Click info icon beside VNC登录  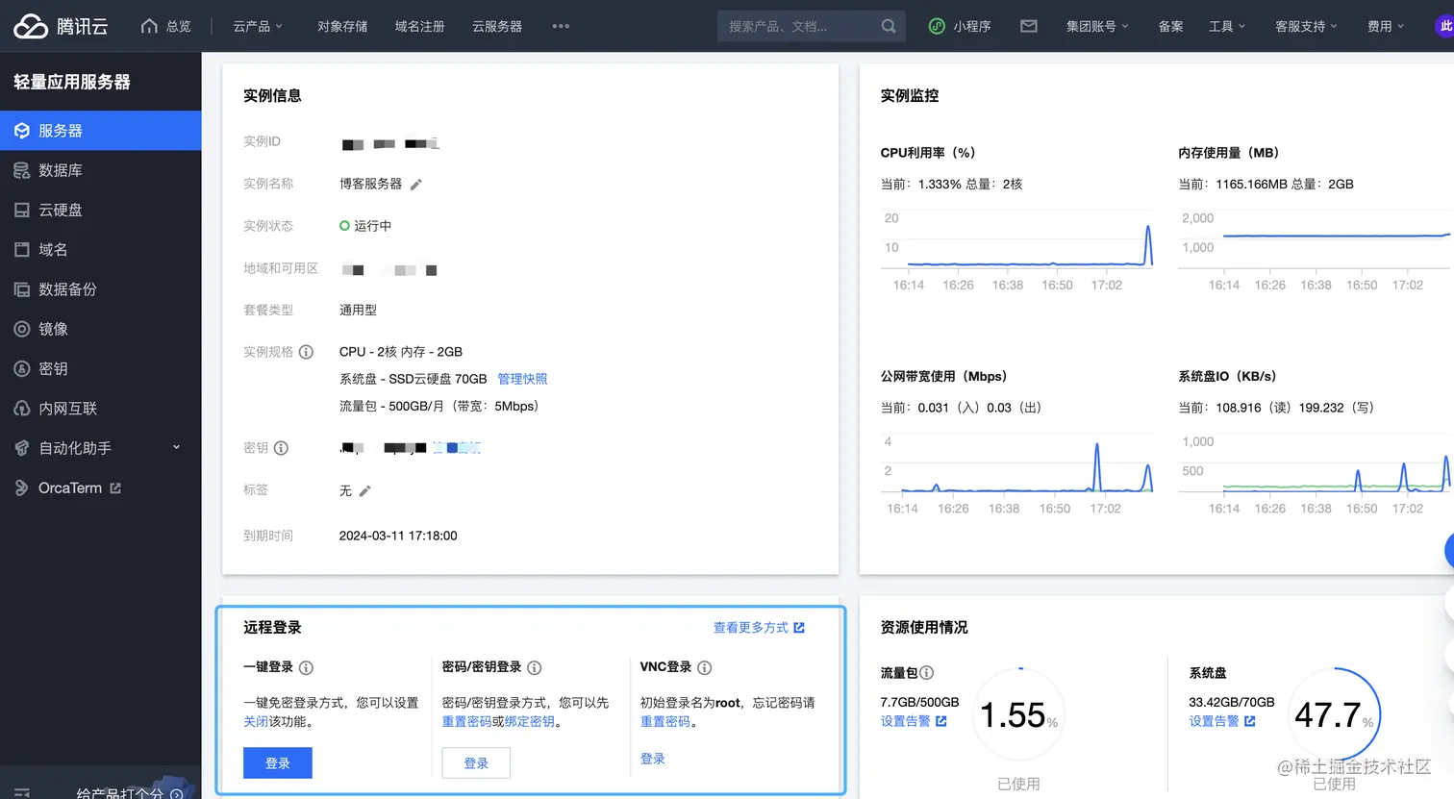click(x=704, y=667)
